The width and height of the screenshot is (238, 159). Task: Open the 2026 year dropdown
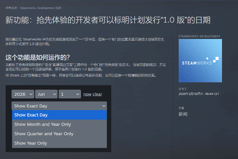click(x=23, y=94)
